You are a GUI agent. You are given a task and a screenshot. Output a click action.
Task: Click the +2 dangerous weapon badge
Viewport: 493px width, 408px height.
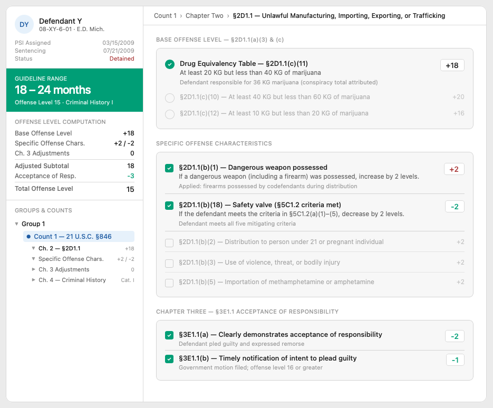[x=454, y=169]
